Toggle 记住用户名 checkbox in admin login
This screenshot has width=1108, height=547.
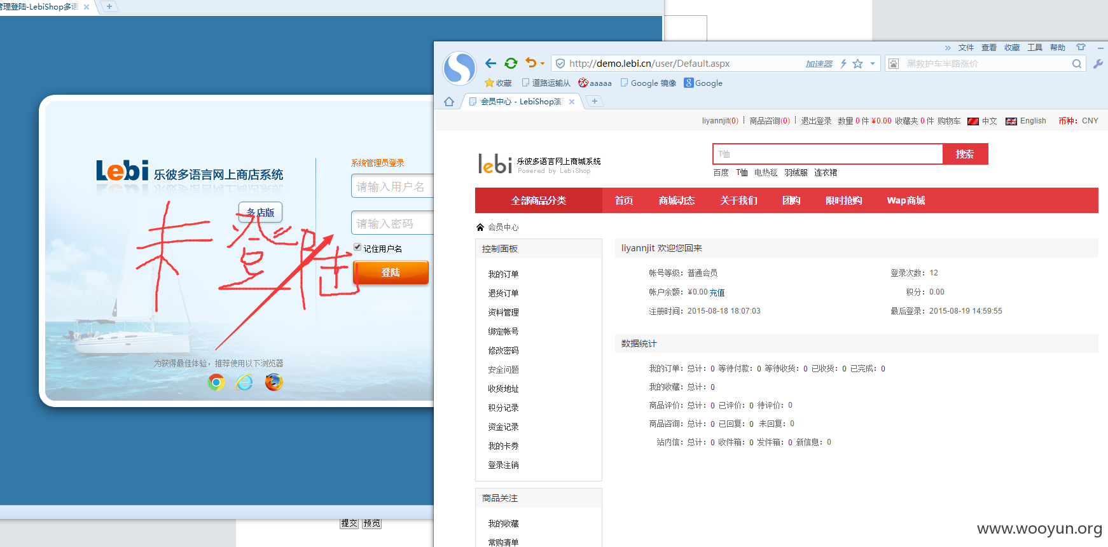pyautogui.click(x=357, y=247)
